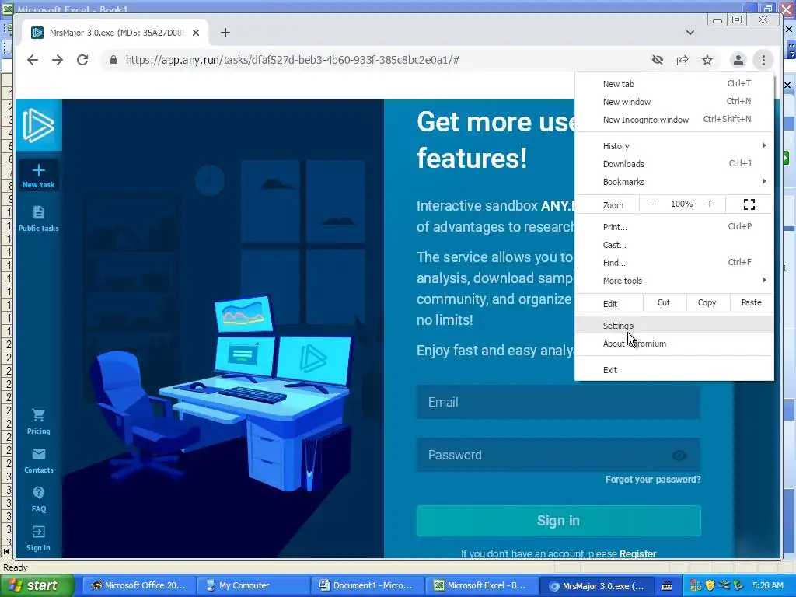Choose Cast from the menu

(x=674, y=245)
